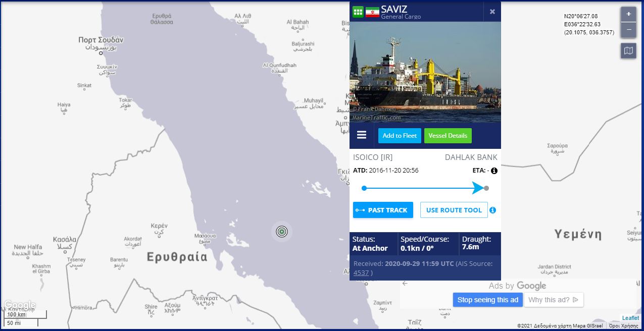Click the Iran flag icon
The height and width of the screenshot is (331, 644).
(372, 12)
